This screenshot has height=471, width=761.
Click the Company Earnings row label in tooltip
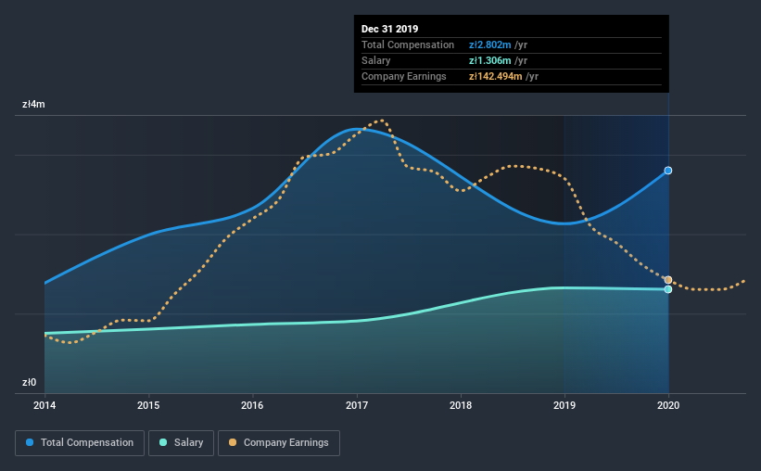pos(404,76)
